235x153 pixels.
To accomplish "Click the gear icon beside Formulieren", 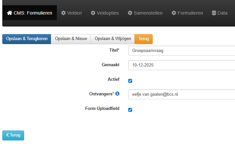I will [x=174, y=13].
